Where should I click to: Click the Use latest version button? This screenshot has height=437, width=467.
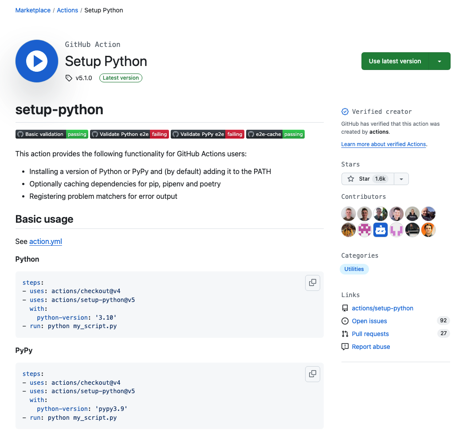coord(395,61)
